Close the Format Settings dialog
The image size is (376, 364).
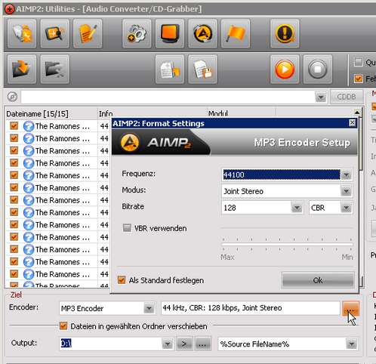[x=352, y=123]
